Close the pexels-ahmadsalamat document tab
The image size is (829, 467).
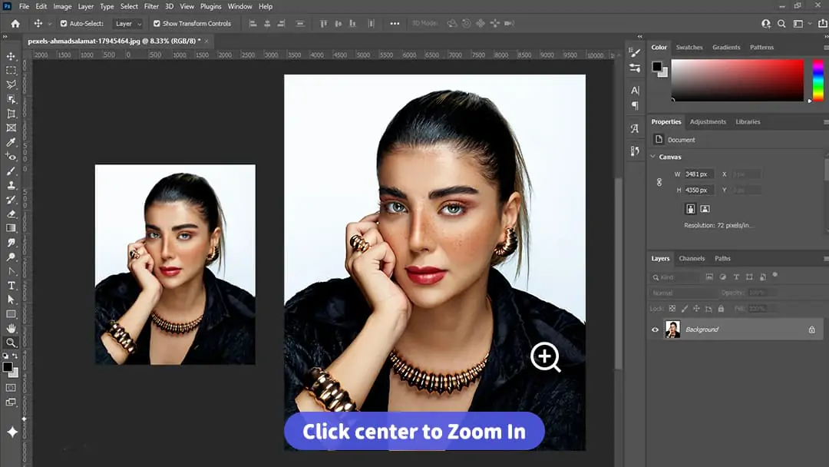tap(206, 41)
